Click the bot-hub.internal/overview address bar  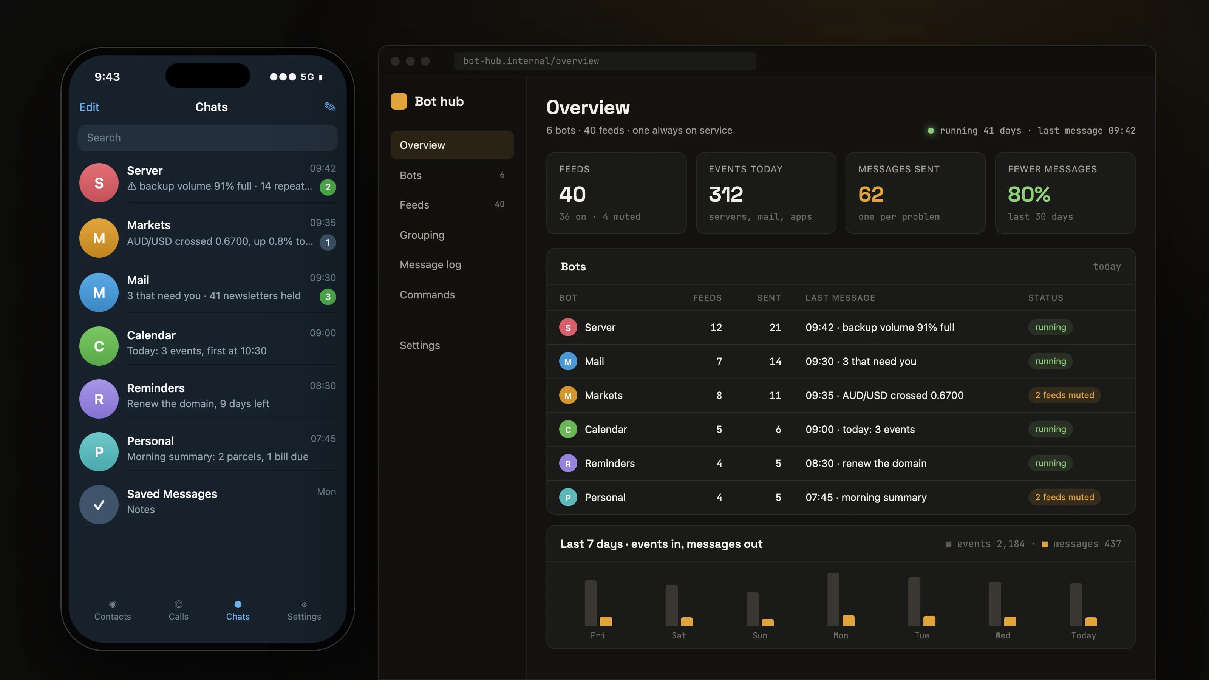click(604, 61)
